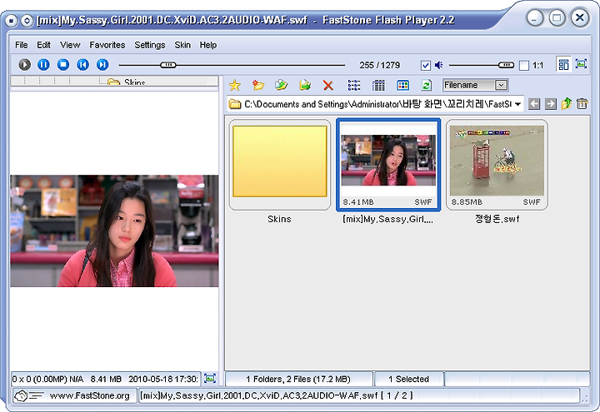Switch to full screen preview icon
The image size is (600, 412).
tap(582, 64)
